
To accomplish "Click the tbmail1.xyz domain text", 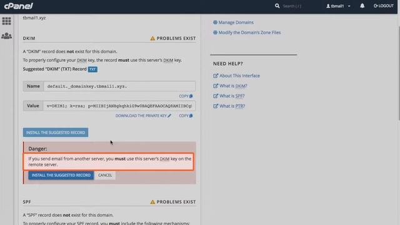I will pos(34,17).
